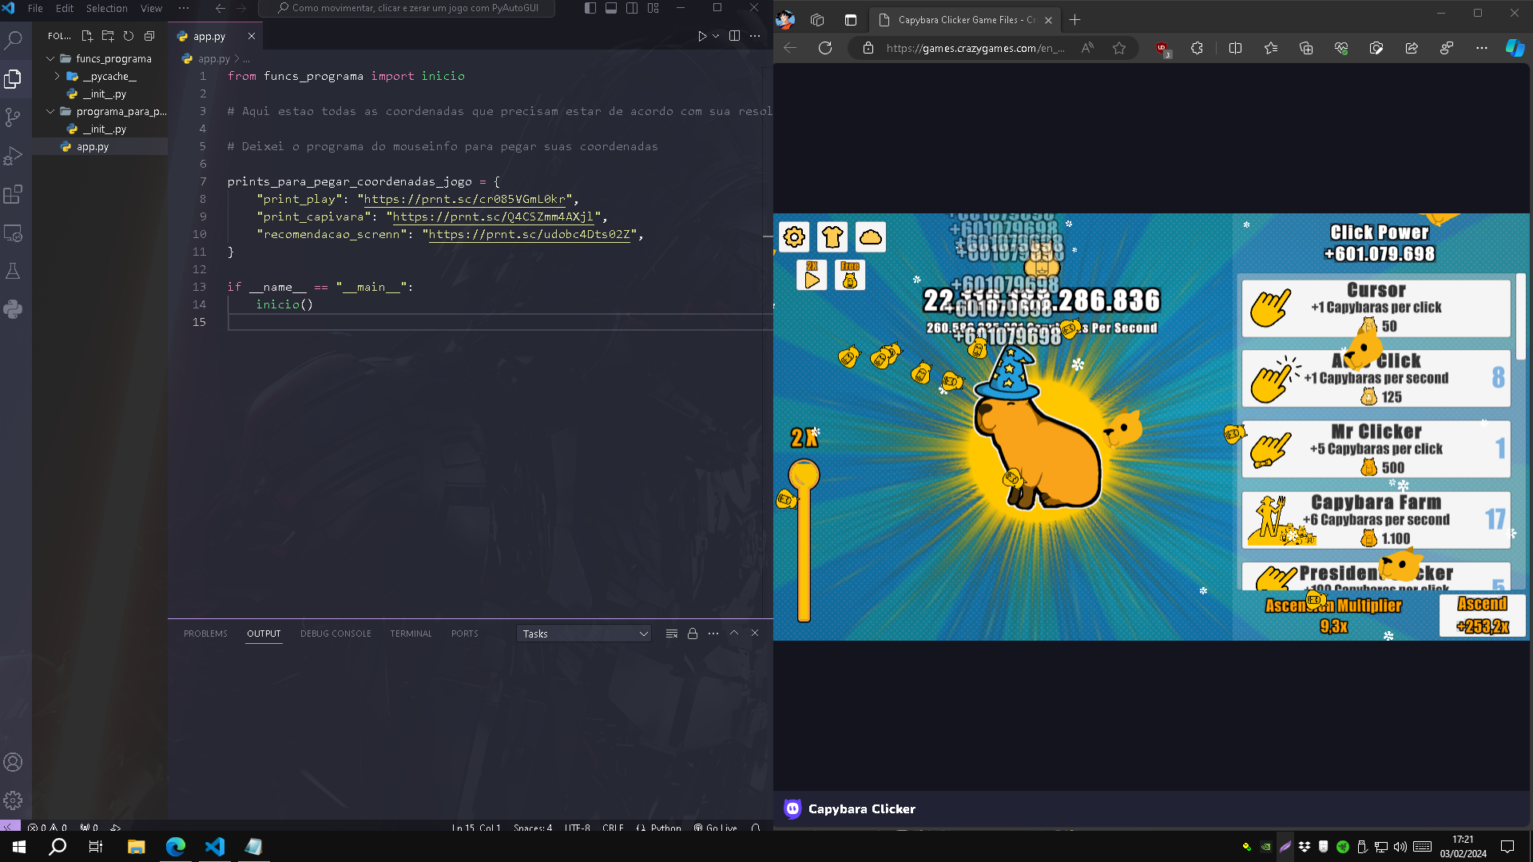This screenshot has height=862, width=1533.
Task: Click the VS Code command search box
Action: [407, 8]
